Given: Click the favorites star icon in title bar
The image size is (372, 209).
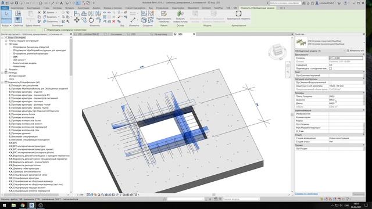Looking at the screenshot, I should point(313,3).
